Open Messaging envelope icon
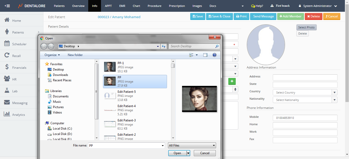The height and width of the screenshot is (159, 349). (x=7, y=103)
